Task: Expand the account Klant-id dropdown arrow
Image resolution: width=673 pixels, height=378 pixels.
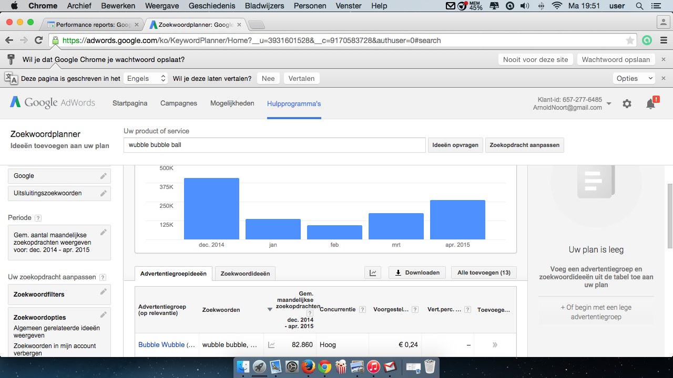Action: [609, 104]
